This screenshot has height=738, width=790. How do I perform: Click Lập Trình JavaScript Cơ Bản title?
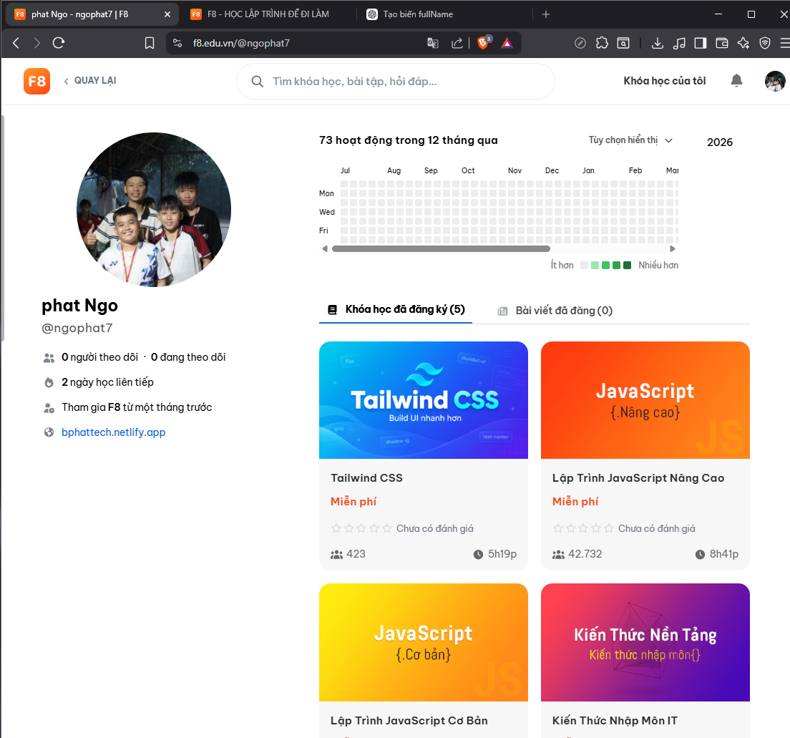tap(409, 720)
